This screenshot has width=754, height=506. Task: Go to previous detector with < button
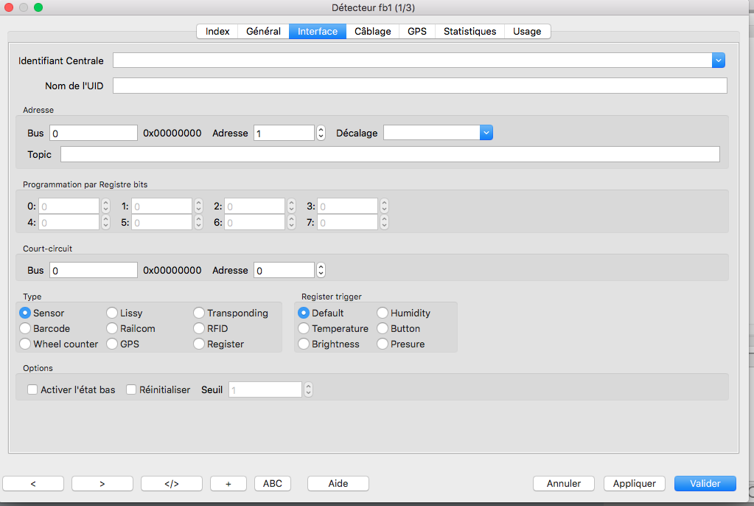click(x=33, y=483)
